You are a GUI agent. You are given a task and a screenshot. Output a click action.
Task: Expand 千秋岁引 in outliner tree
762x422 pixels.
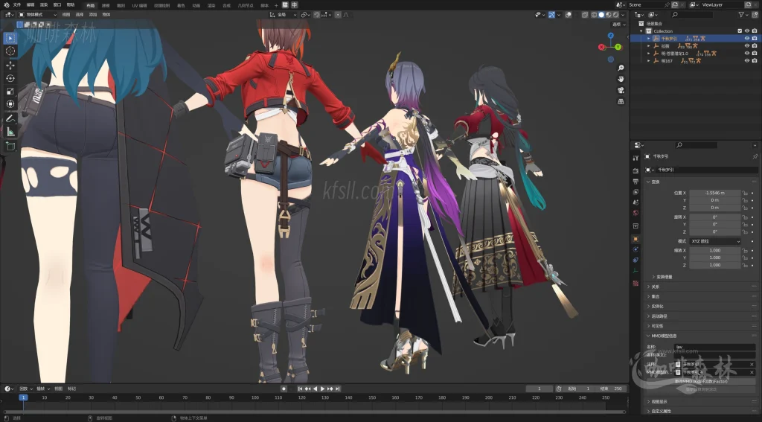tap(648, 39)
